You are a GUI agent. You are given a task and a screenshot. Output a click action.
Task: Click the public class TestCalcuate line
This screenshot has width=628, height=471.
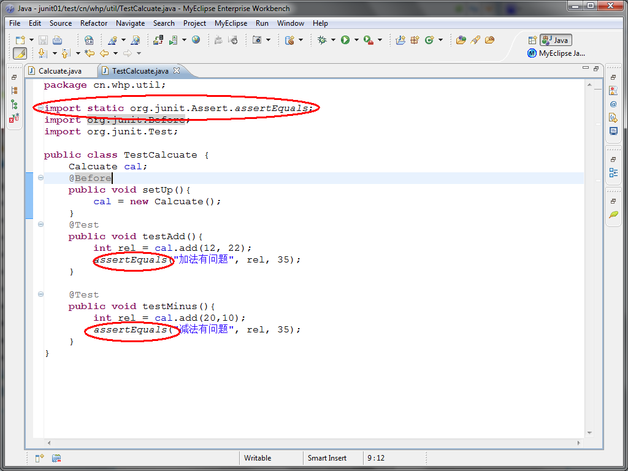tap(126, 155)
